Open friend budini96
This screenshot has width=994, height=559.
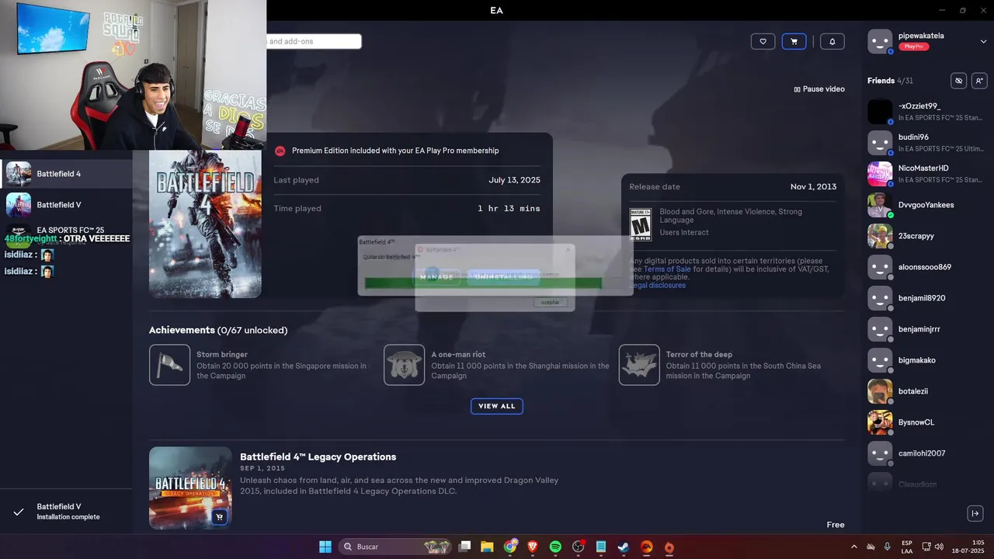928,143
